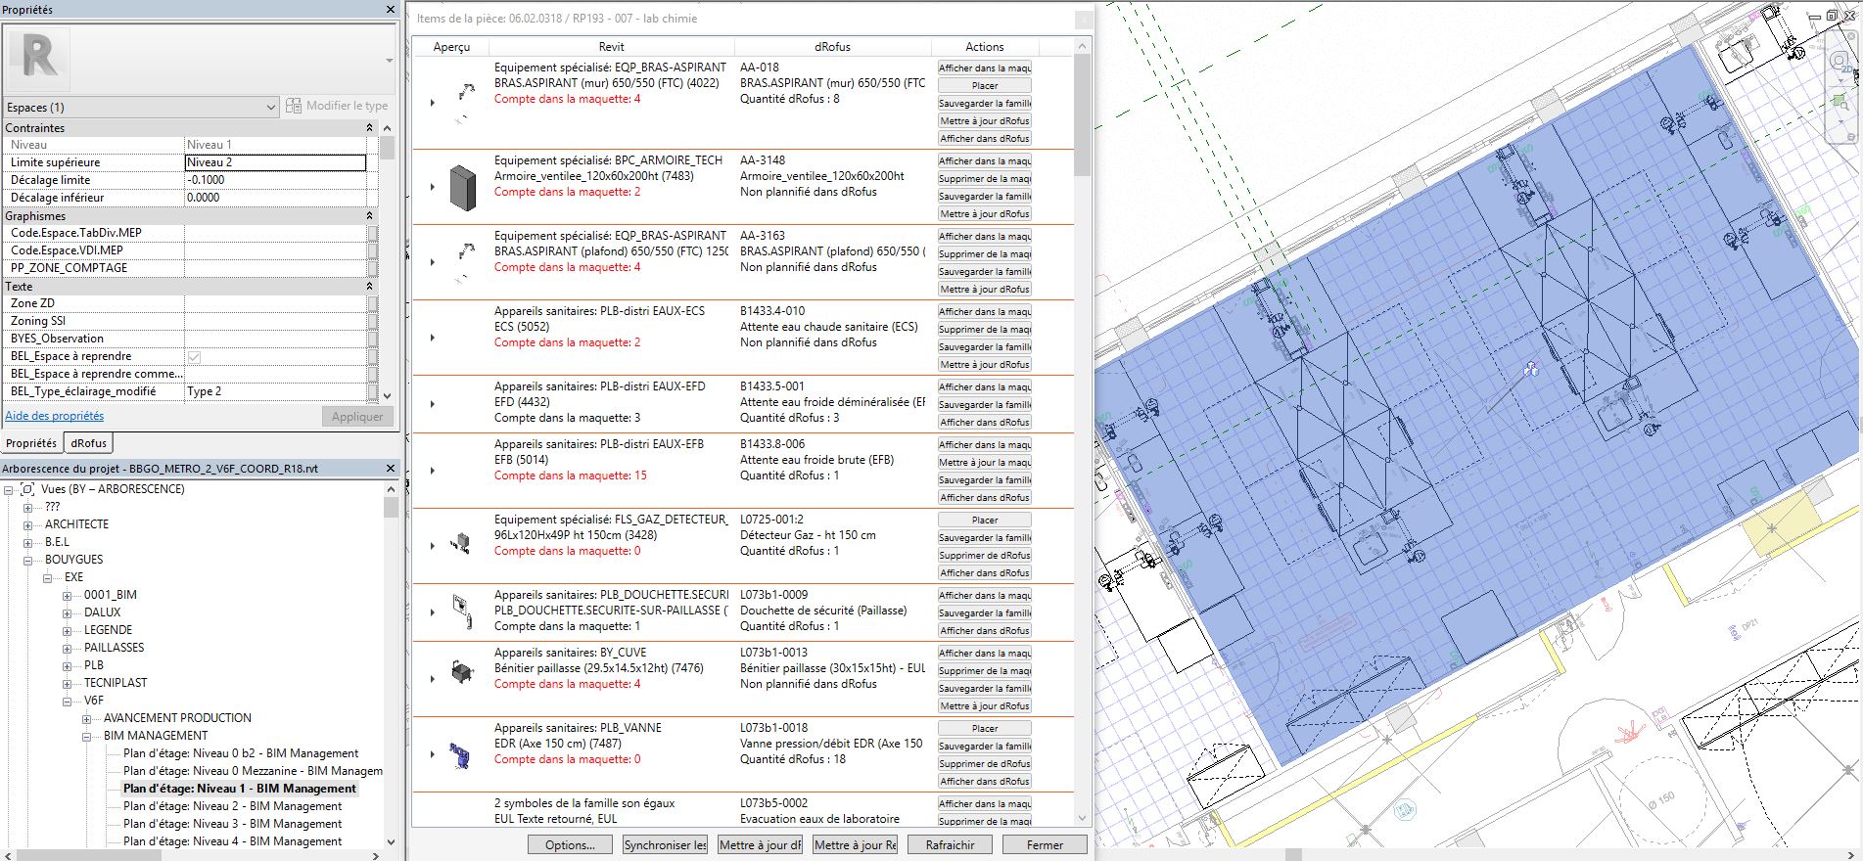1863x861 pixels.
Task: Switch to the dRofus tab
Action: coord(88,443)
